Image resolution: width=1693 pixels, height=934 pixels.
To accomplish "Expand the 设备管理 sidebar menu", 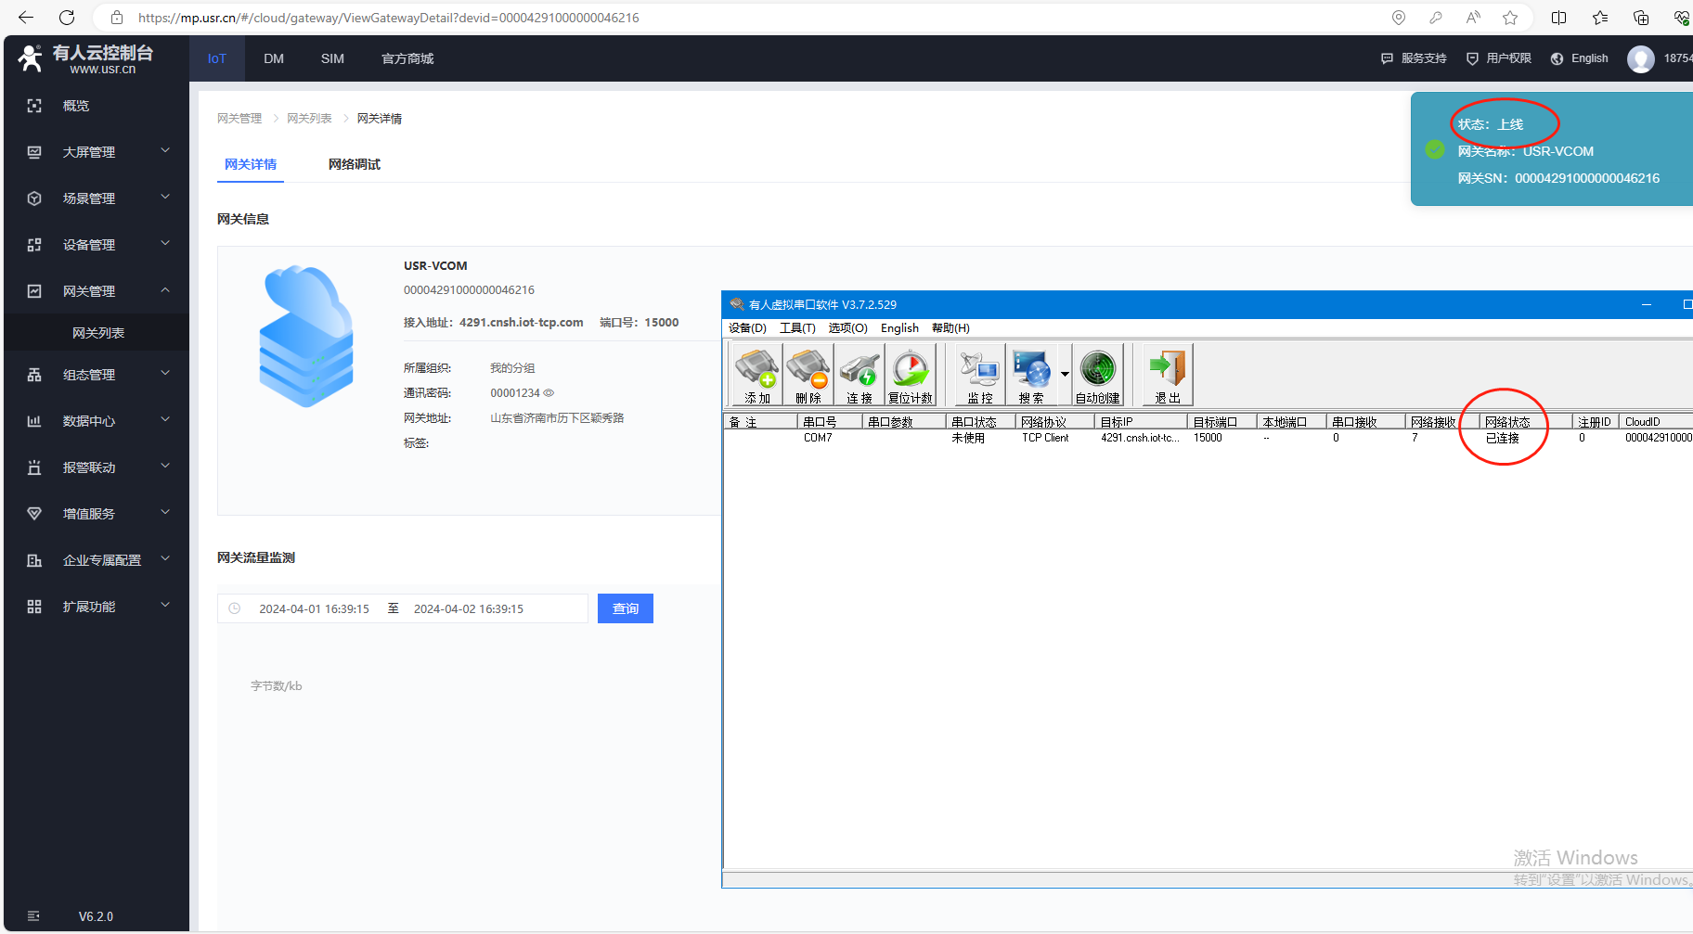I will [97, 245].
